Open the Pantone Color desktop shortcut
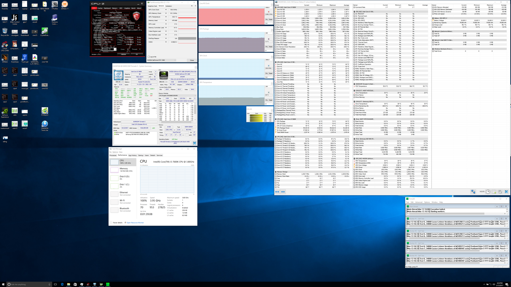511x287 pixels. pyautogui.click(x=55, y=19)
